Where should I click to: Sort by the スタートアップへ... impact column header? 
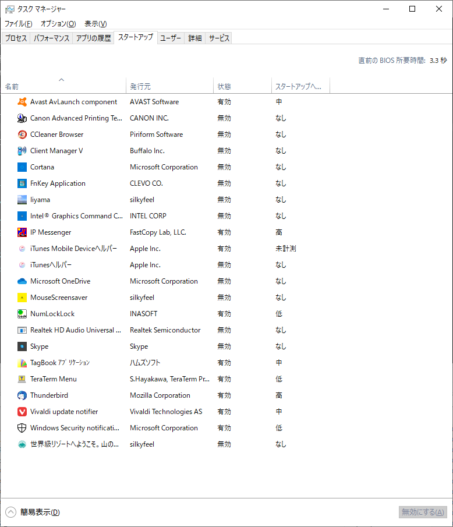click(300, 86)
